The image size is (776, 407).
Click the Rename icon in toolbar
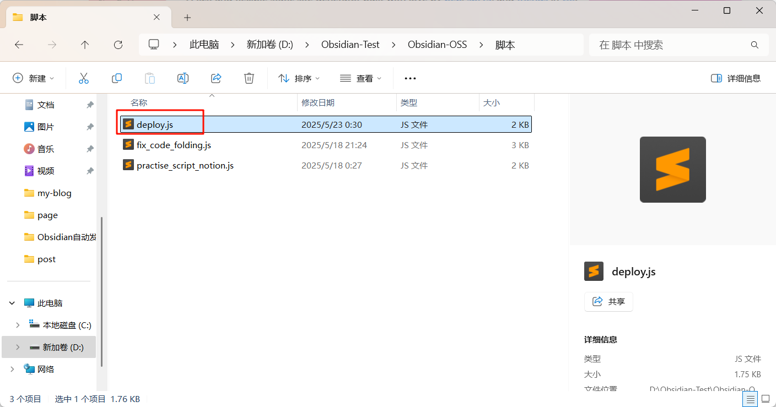183,78
